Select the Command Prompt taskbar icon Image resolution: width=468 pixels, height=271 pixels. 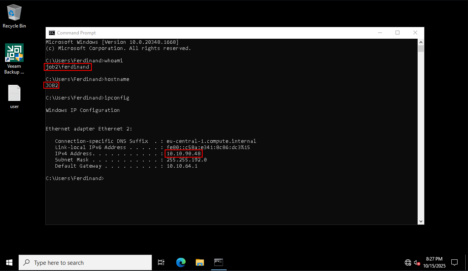(219, 262)
